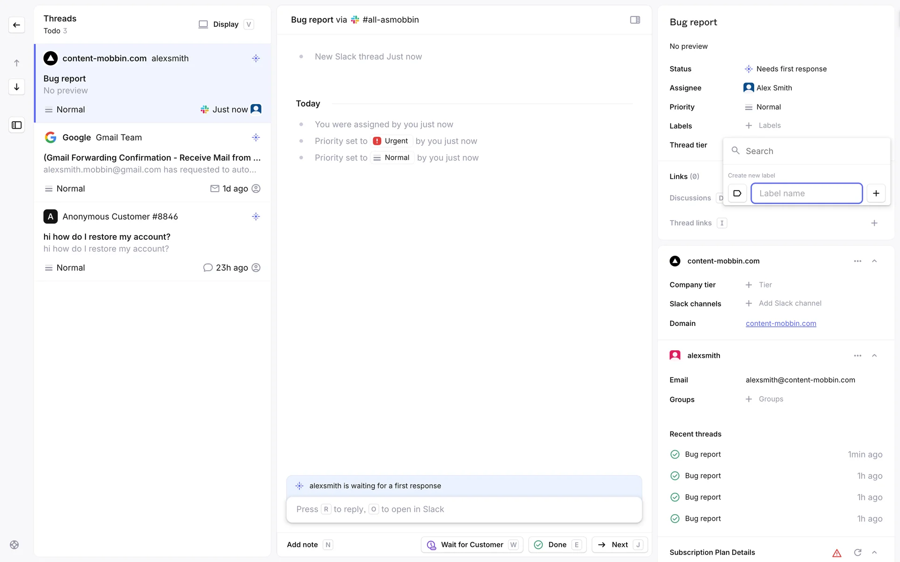
Task: Open the content-mobbin.com domain link
Action: click(780, 324)
